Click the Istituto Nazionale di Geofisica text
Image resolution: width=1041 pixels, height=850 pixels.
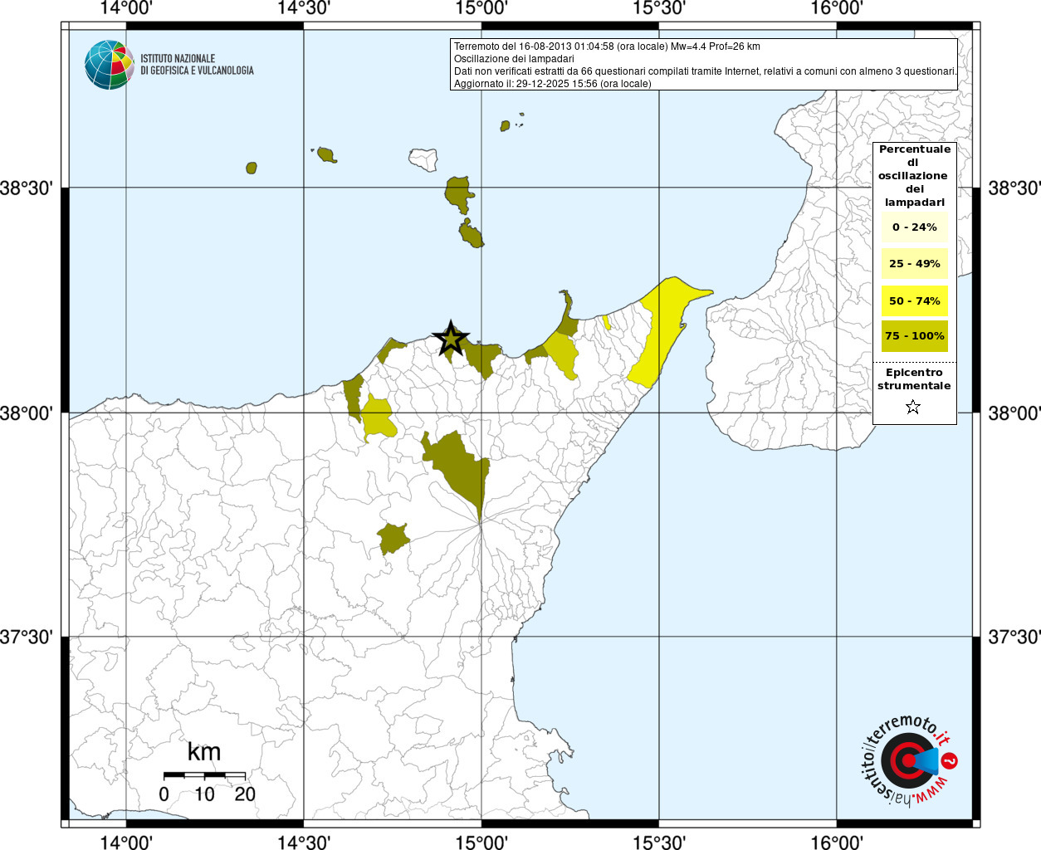(x=197, y=65)
